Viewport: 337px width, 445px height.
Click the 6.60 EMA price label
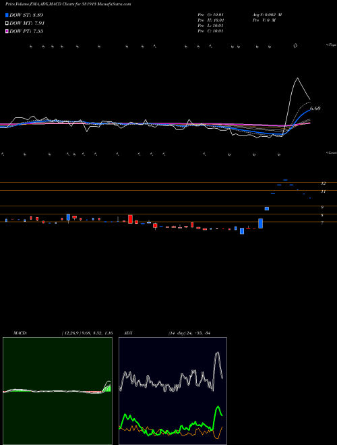coord(315,109)
